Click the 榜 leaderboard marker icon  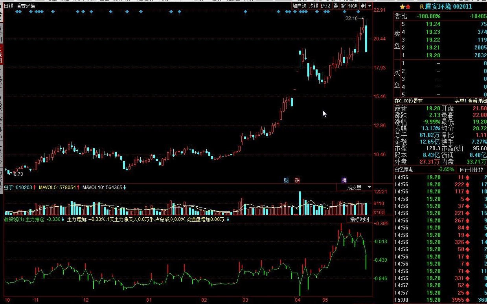344,180
